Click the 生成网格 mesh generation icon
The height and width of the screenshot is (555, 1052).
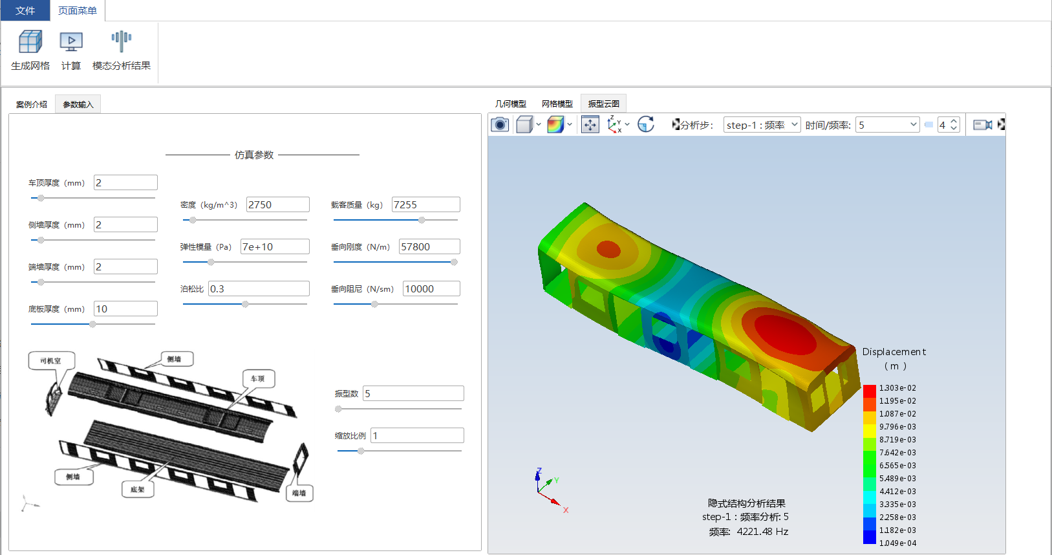30,42
